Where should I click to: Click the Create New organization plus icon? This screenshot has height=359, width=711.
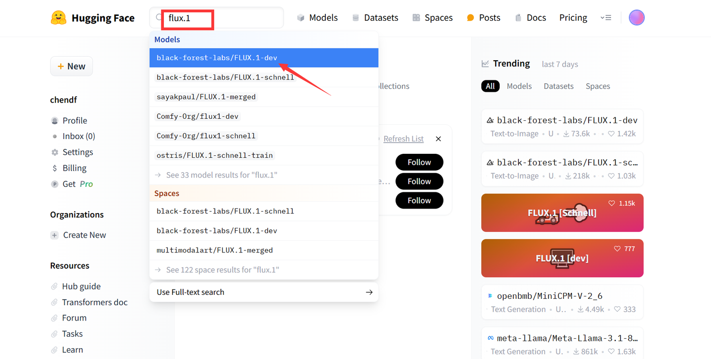[x=55, y=235]
